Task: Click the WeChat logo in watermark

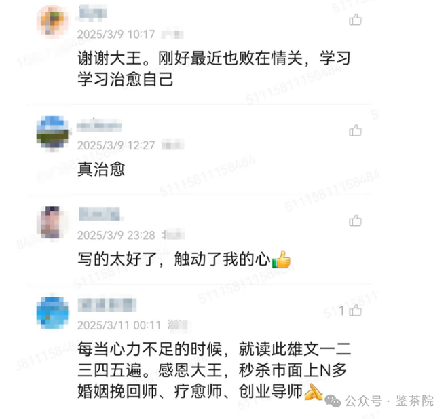Action: point(333,401)
